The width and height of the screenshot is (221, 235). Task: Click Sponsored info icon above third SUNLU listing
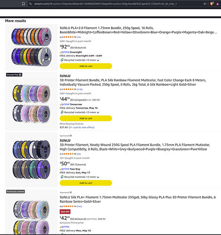click(x=71, y=136)
